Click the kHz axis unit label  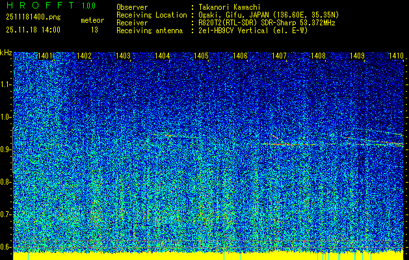click(x=6, y=53)
